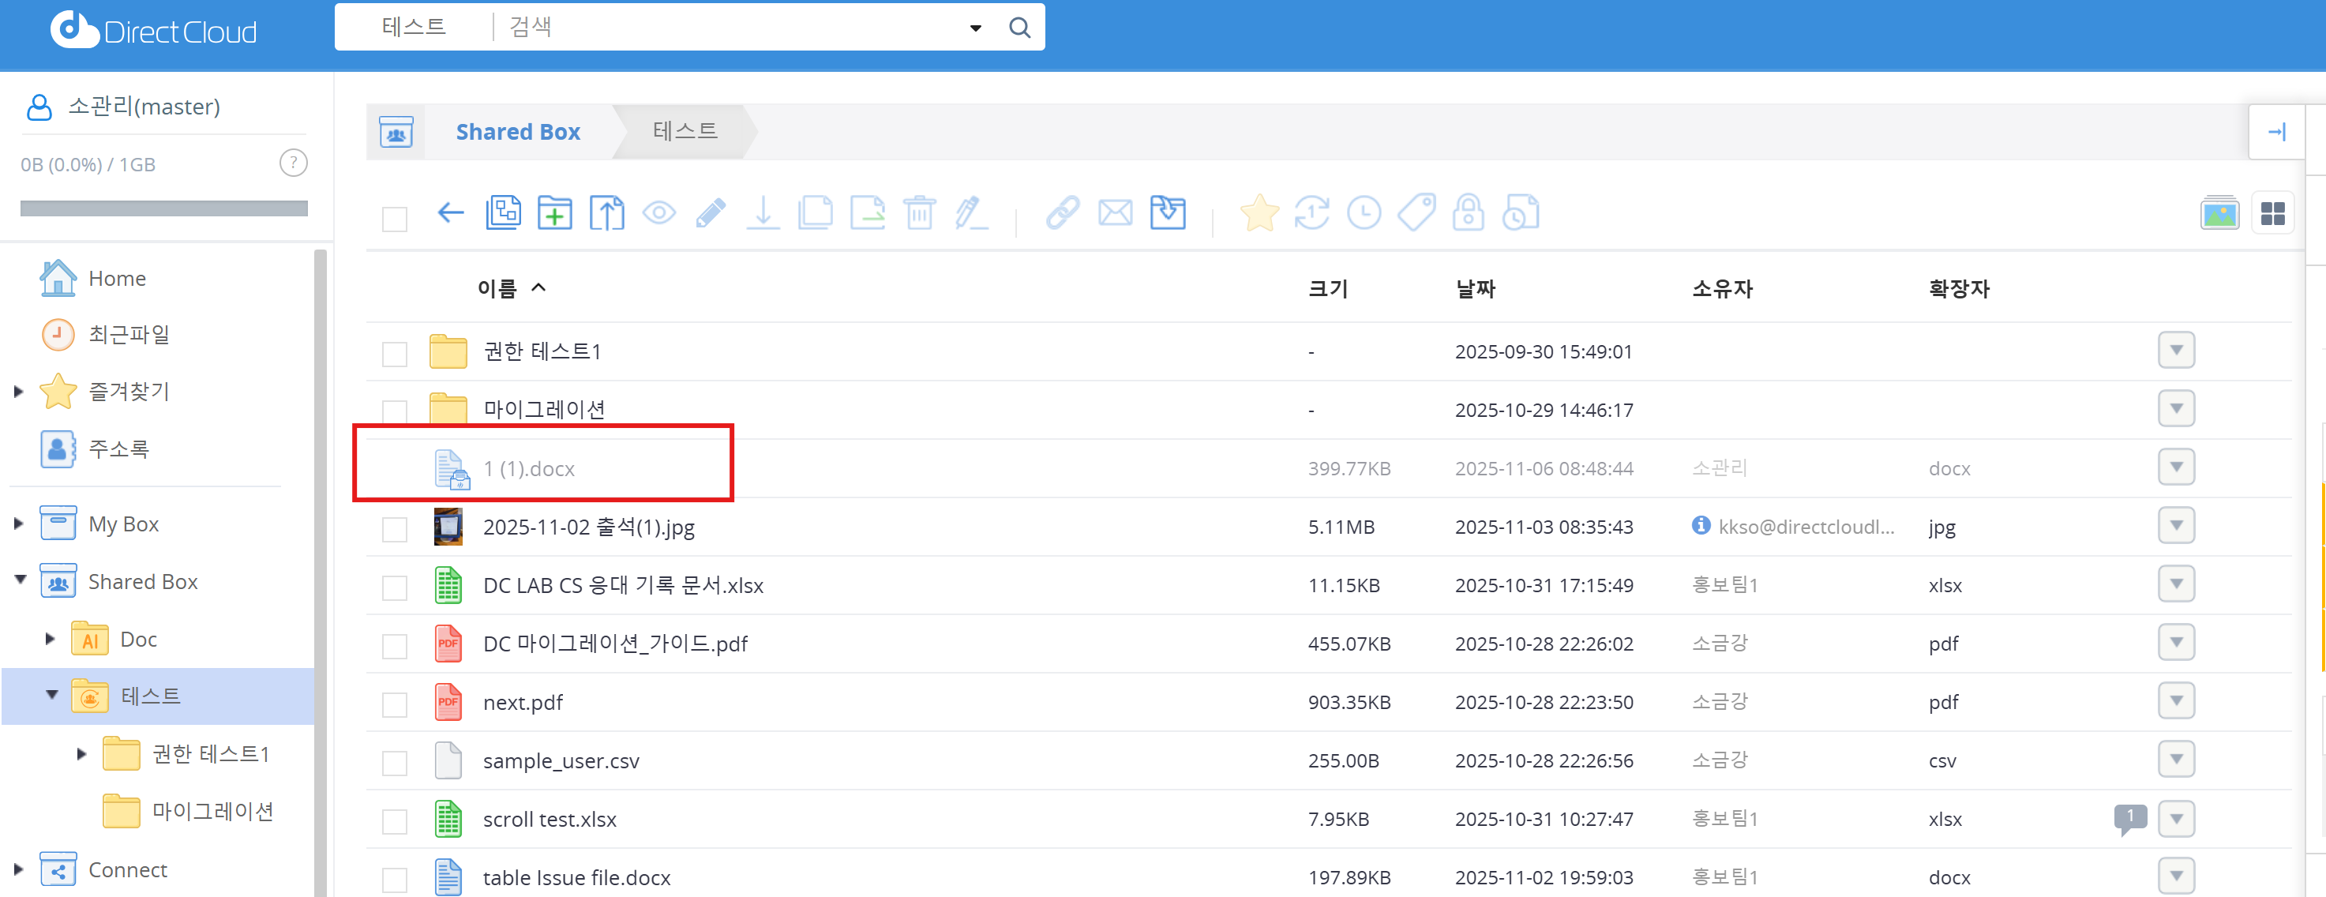
Task: Click the search magnifier icon
Action: [1019, 27]
